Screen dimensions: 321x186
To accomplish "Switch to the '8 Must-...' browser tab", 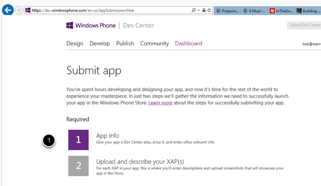I will pyautogui.click(x=254, y=11).
